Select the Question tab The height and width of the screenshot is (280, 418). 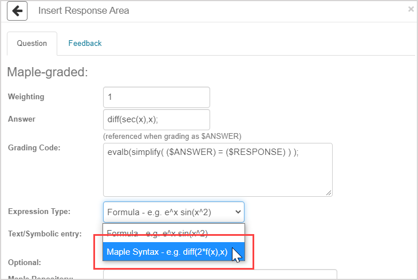(x=31, y=44)
